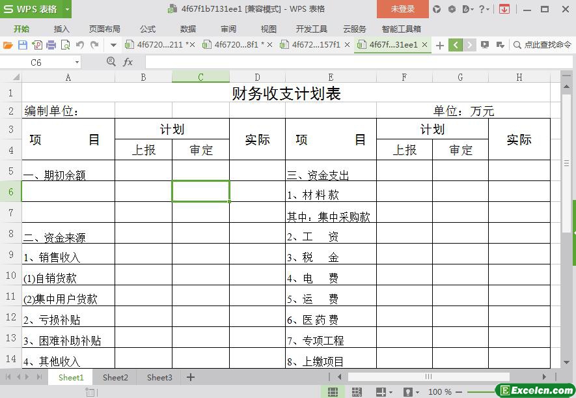Open a file with the folder icon
Image resolution: width=576 pixels, height=398 pixels.
pyautogui.click(x=8, y=45)
